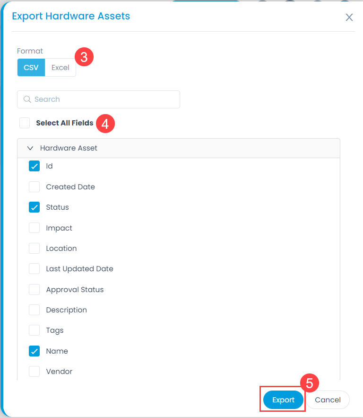Tick the Description checkbox
Screen dimensions: 363x418
[35, 310]
